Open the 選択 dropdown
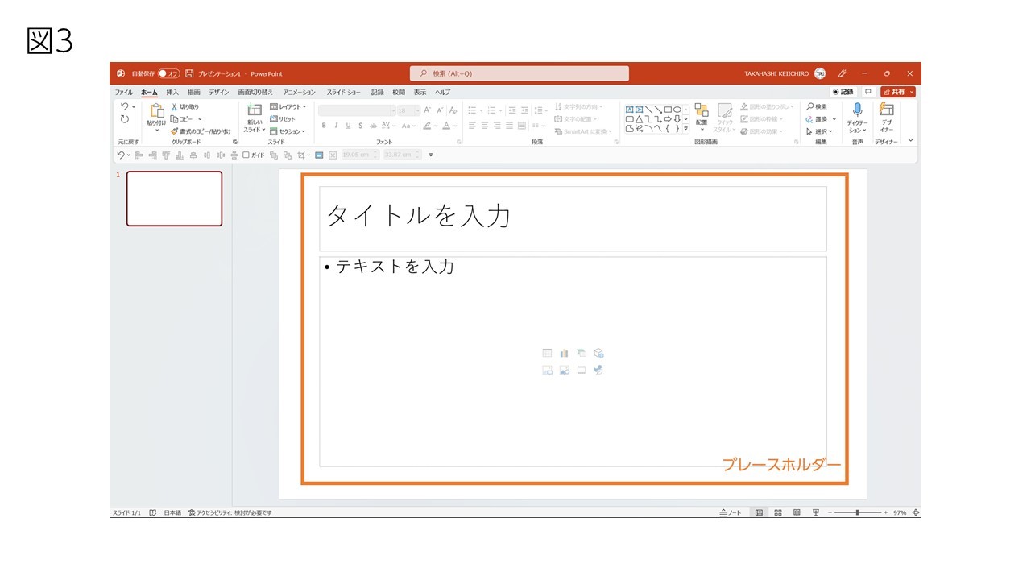This screenshot has width=1031, height=580. pos(819,131)
